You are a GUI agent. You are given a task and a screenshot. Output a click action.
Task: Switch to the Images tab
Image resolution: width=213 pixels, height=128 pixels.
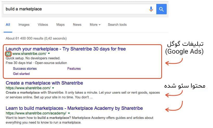pyautogui.click(x=24, y=25)
